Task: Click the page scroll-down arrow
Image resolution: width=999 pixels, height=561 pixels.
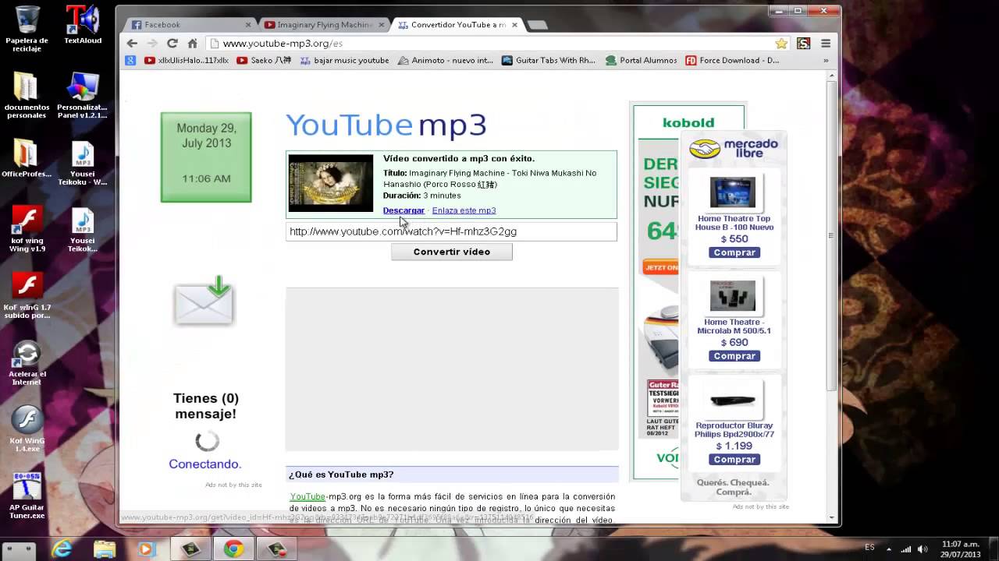Action: coord(832,518)
